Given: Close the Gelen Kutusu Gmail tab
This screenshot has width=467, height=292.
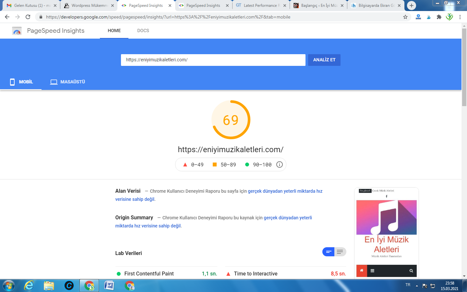Looking at the screenshot, I should tap(55, 6).
